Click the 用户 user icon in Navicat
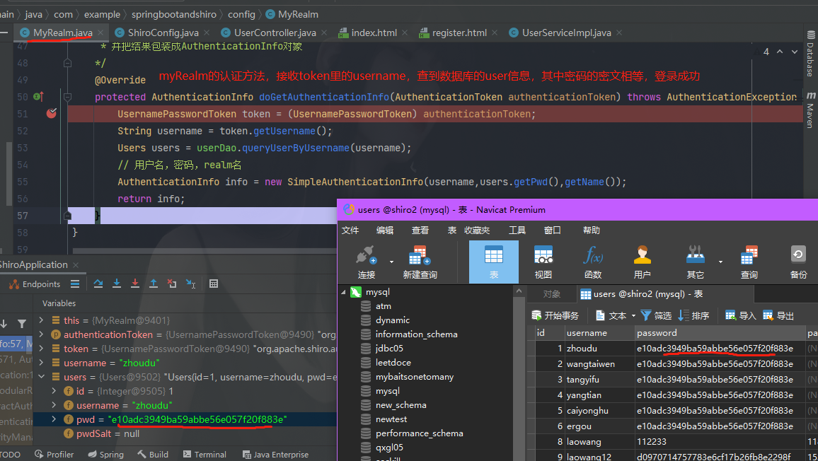This screenshot has height=461, width=818. [642, 262]
